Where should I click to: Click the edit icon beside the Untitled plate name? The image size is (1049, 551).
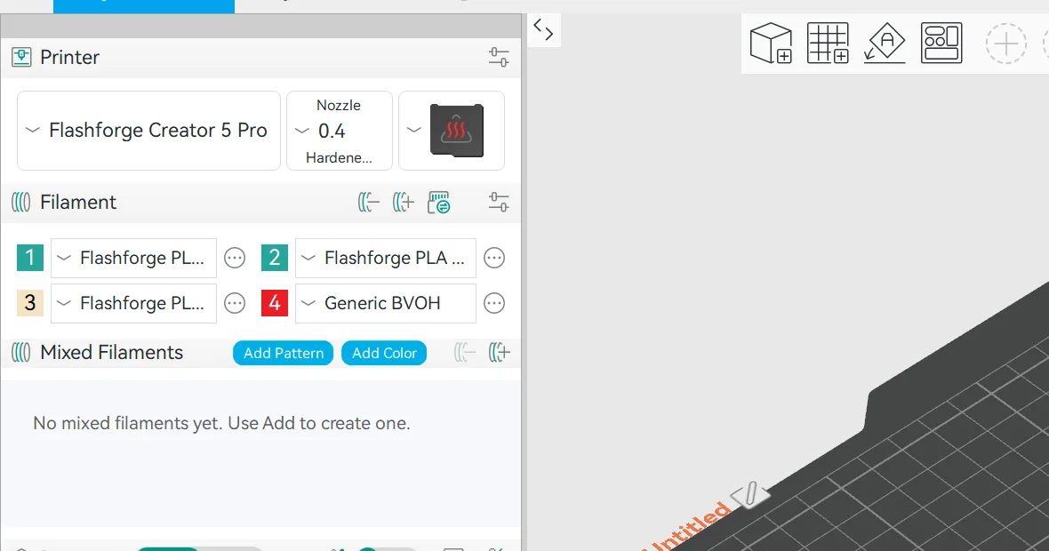tap(750, 494)
